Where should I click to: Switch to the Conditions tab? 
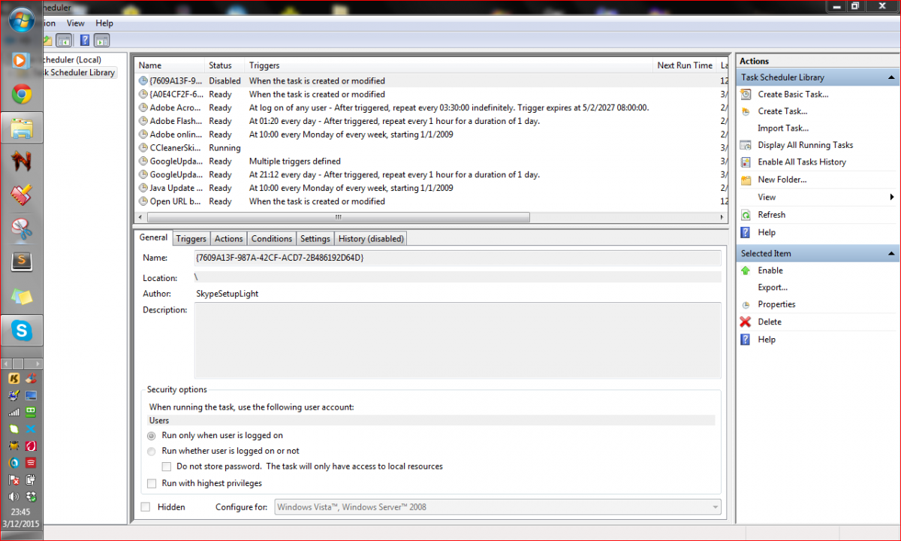click(271, 239)
